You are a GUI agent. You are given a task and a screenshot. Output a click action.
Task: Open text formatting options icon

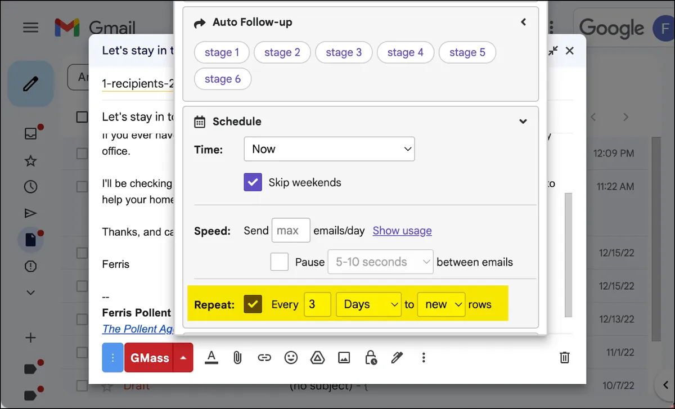pyautogui.click(x=211, y=357)
